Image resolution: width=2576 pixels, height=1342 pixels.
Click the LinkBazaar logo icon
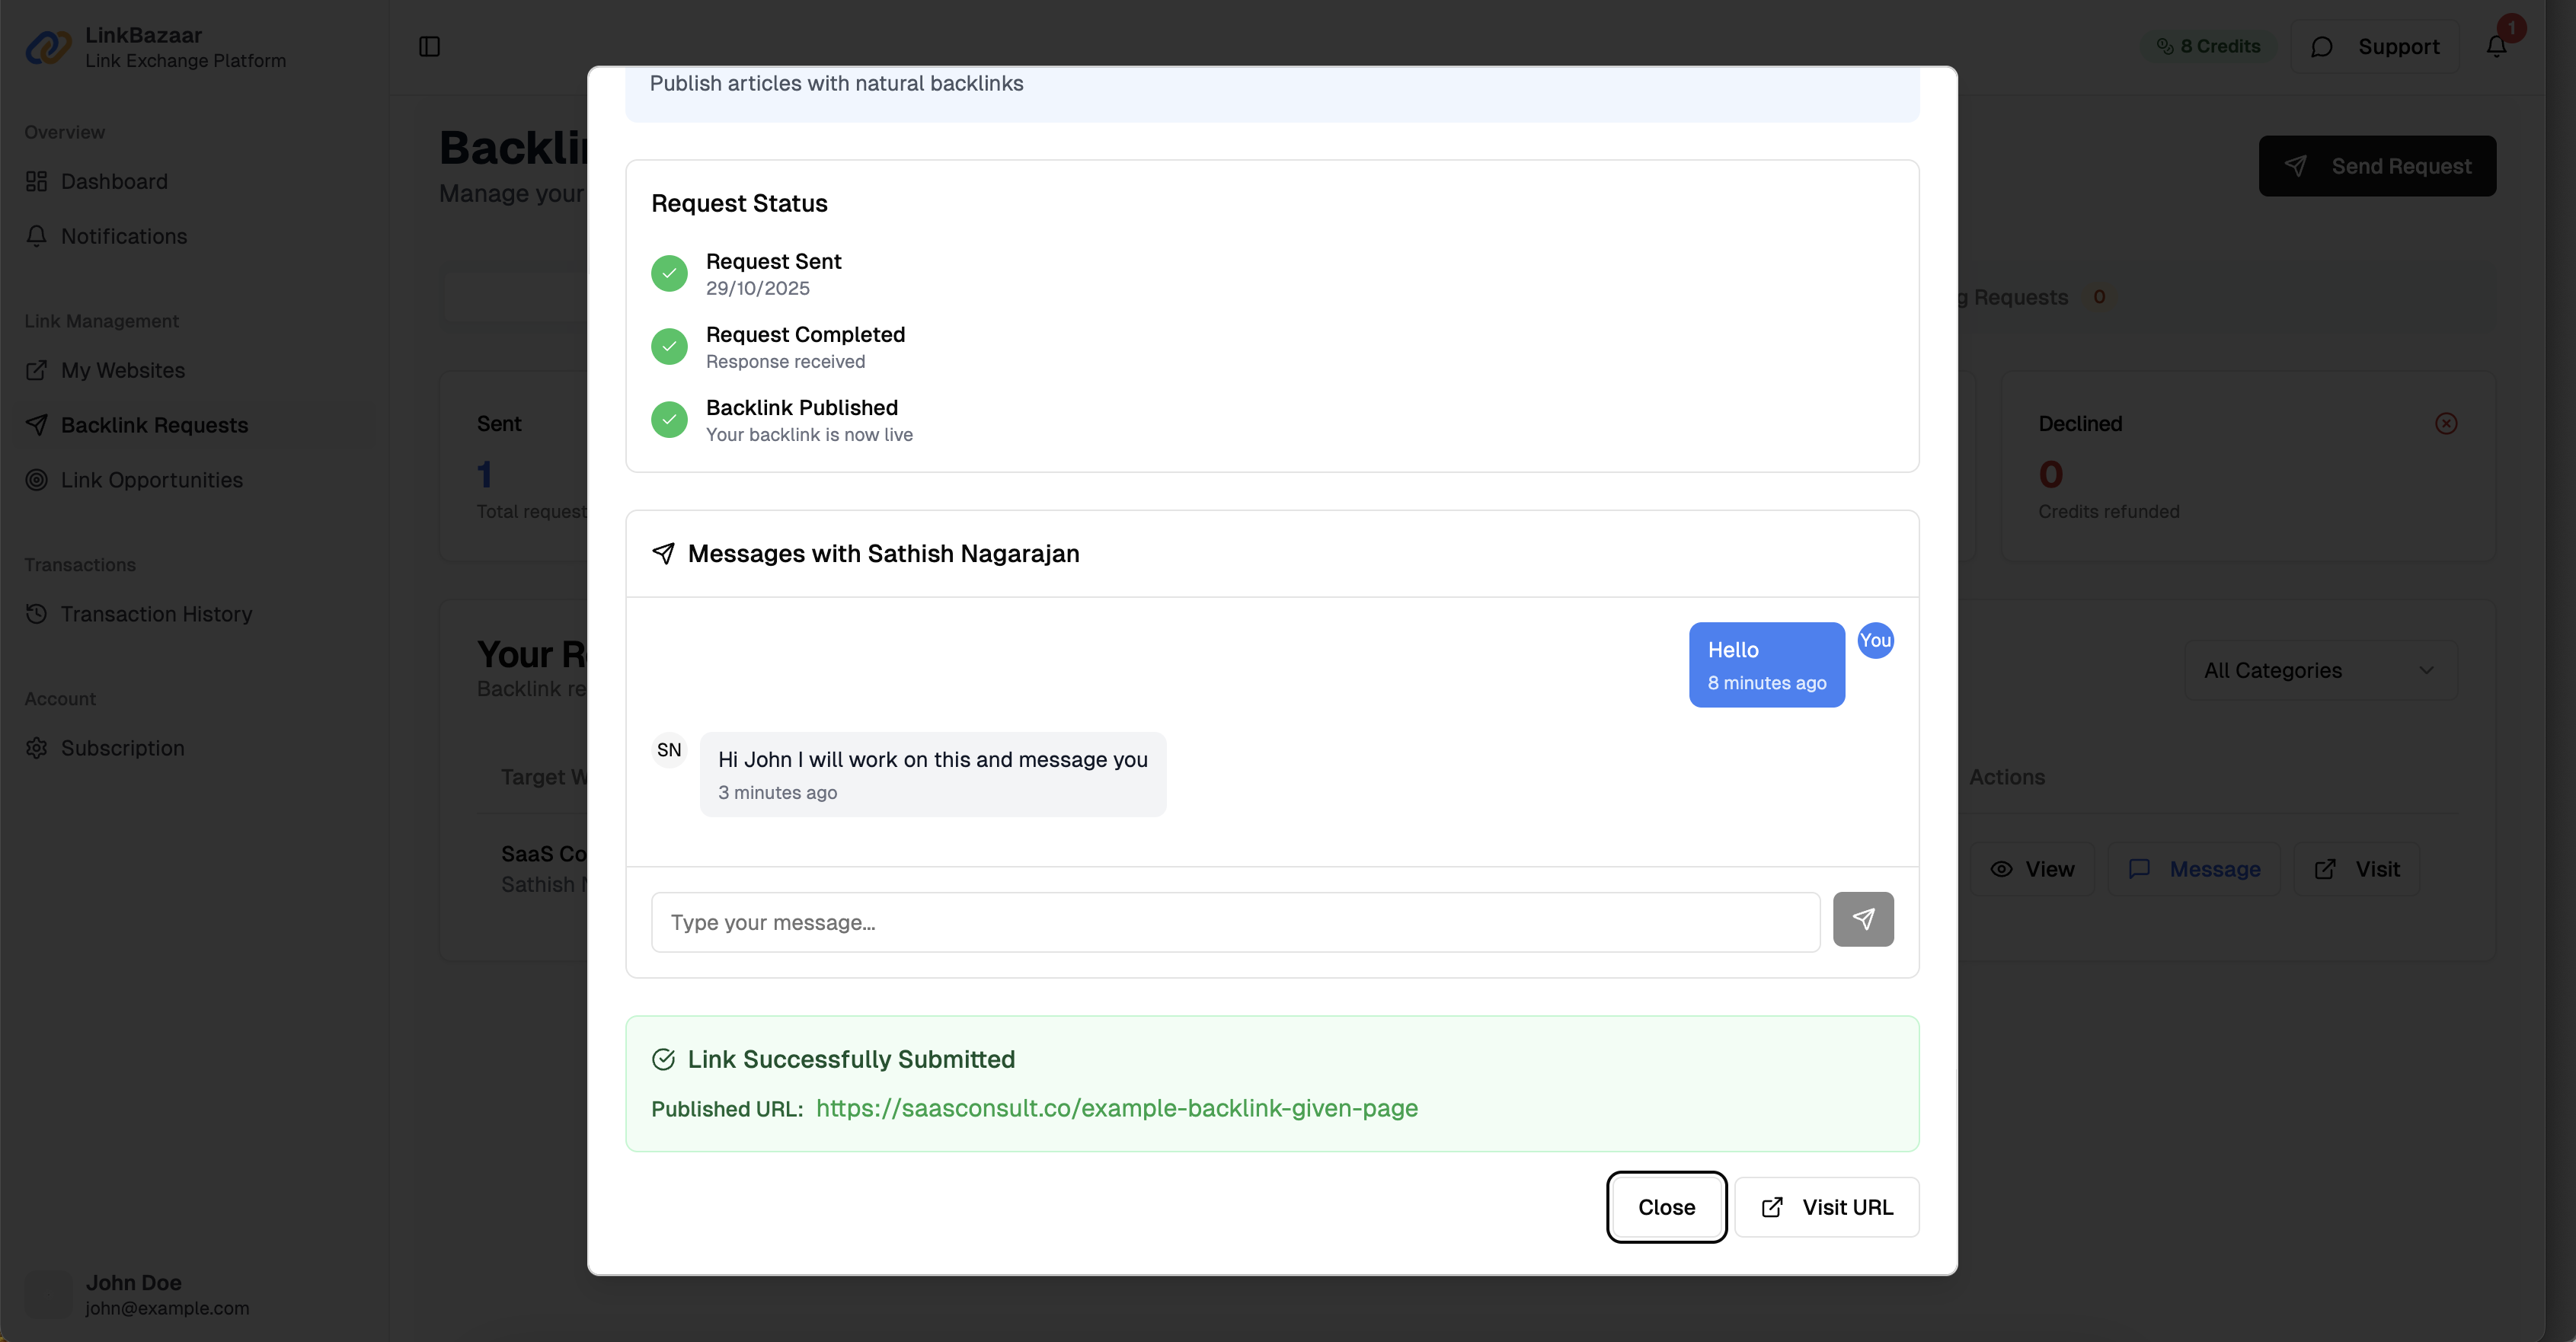click(x=48, y=47)
